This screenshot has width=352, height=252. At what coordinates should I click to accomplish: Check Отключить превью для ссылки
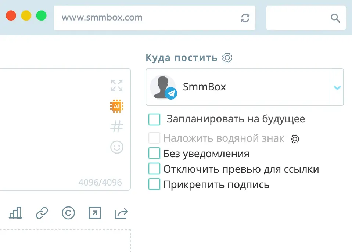click(154, 169)
